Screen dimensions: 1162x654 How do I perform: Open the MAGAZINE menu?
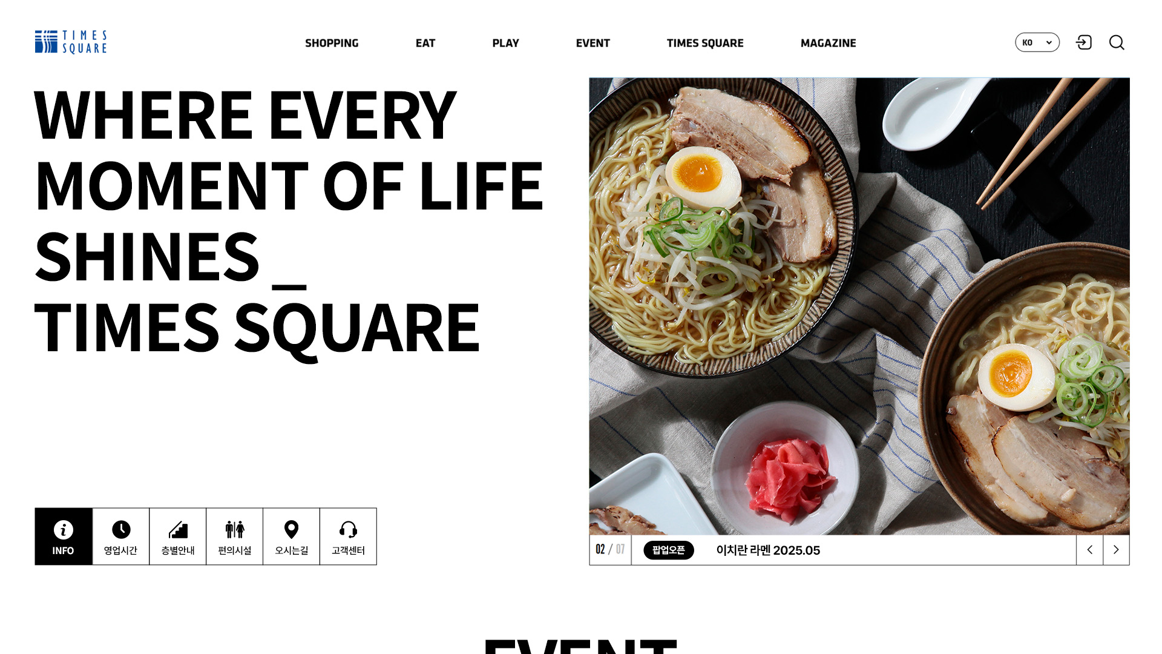[x=828, y=43]
